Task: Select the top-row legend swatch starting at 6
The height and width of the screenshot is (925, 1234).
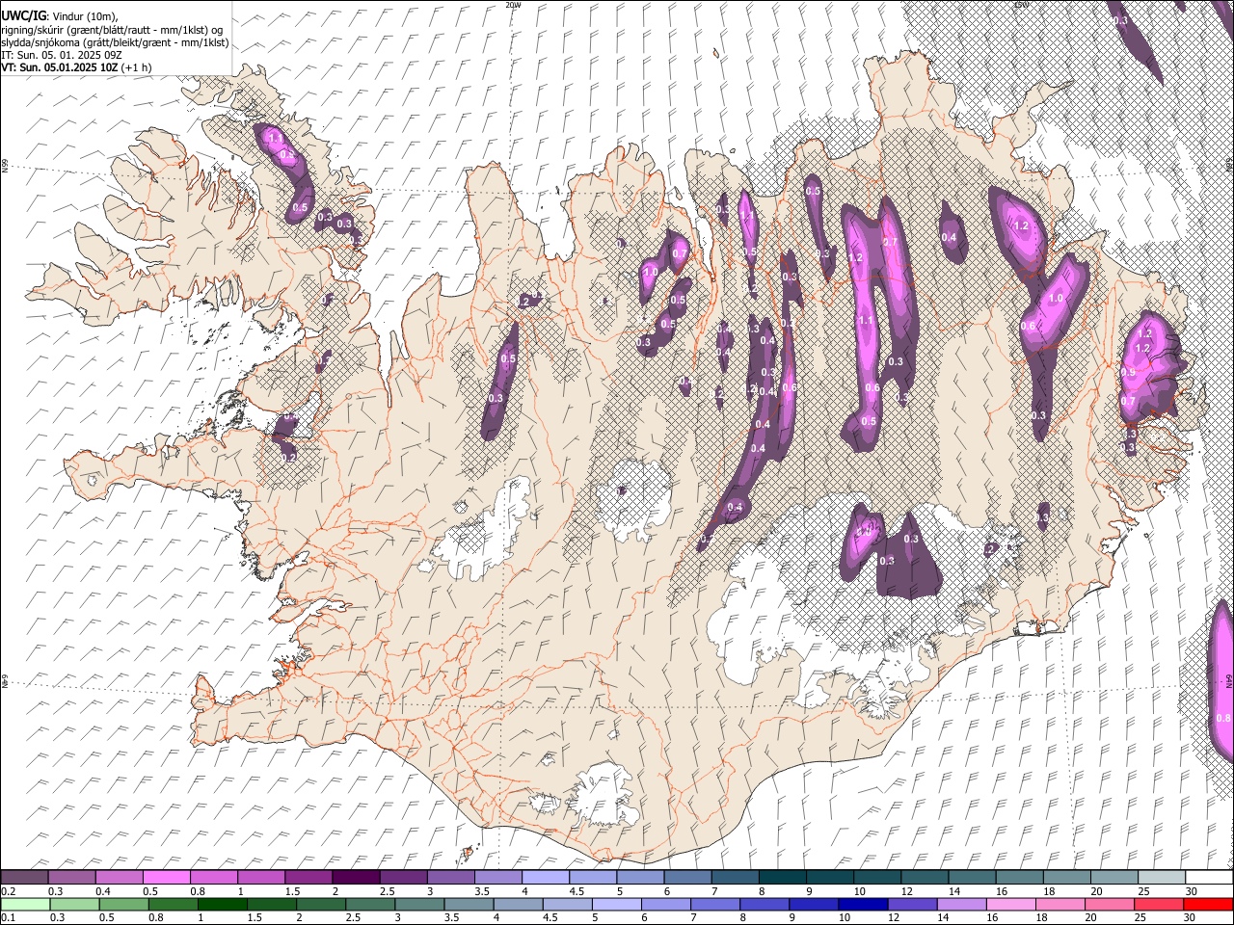Action: [687, 877]
